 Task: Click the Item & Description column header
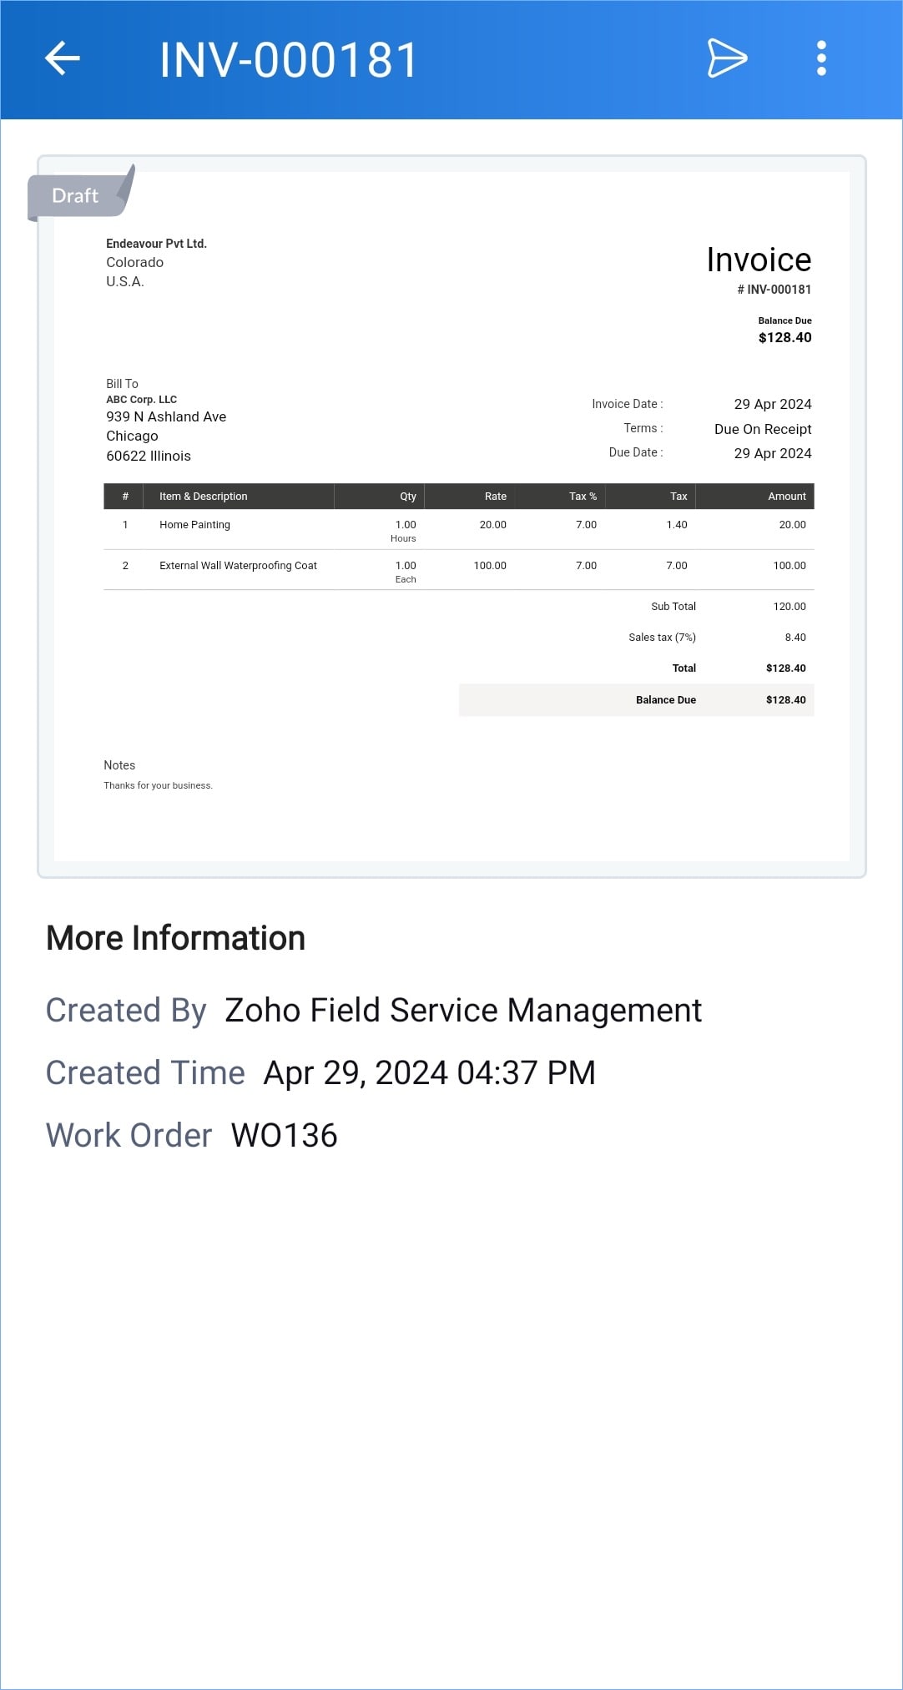(x=203, y=497)
